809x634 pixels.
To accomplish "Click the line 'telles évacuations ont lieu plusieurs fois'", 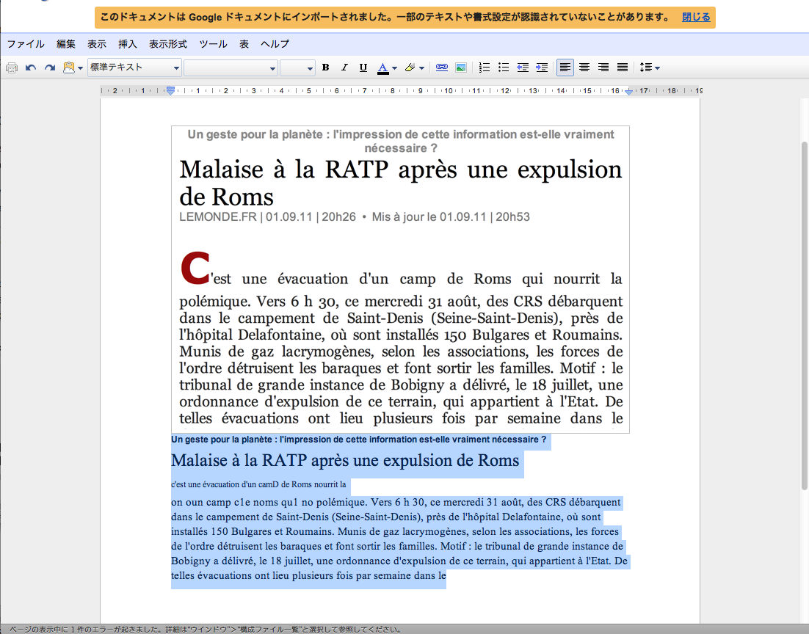I will (x=308, y=576).
